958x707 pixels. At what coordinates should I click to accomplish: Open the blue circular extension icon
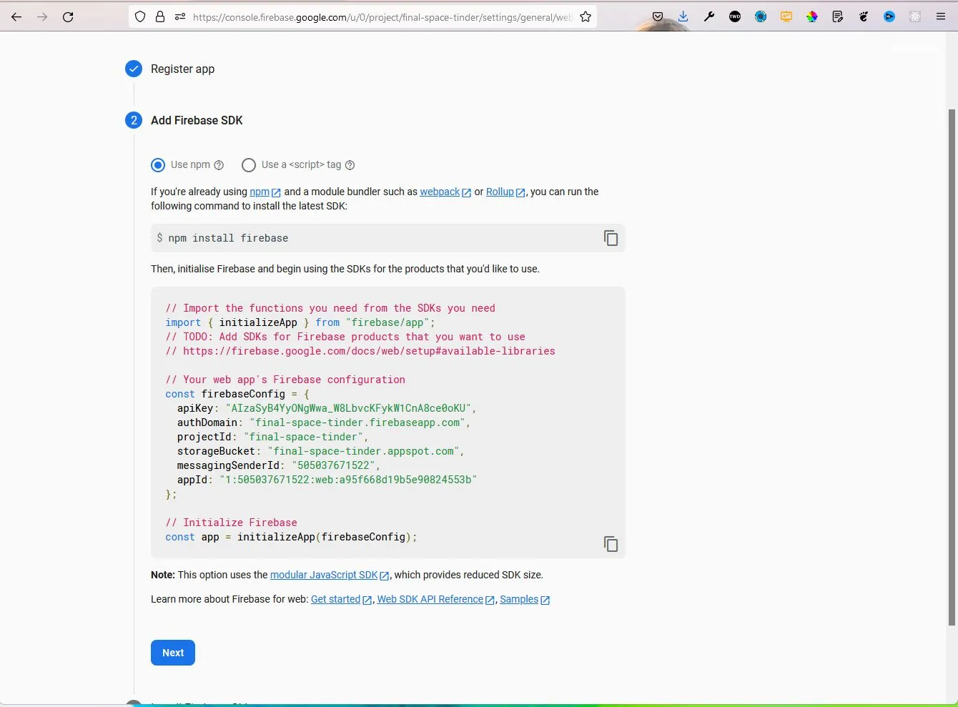click(x=761, y=16)
